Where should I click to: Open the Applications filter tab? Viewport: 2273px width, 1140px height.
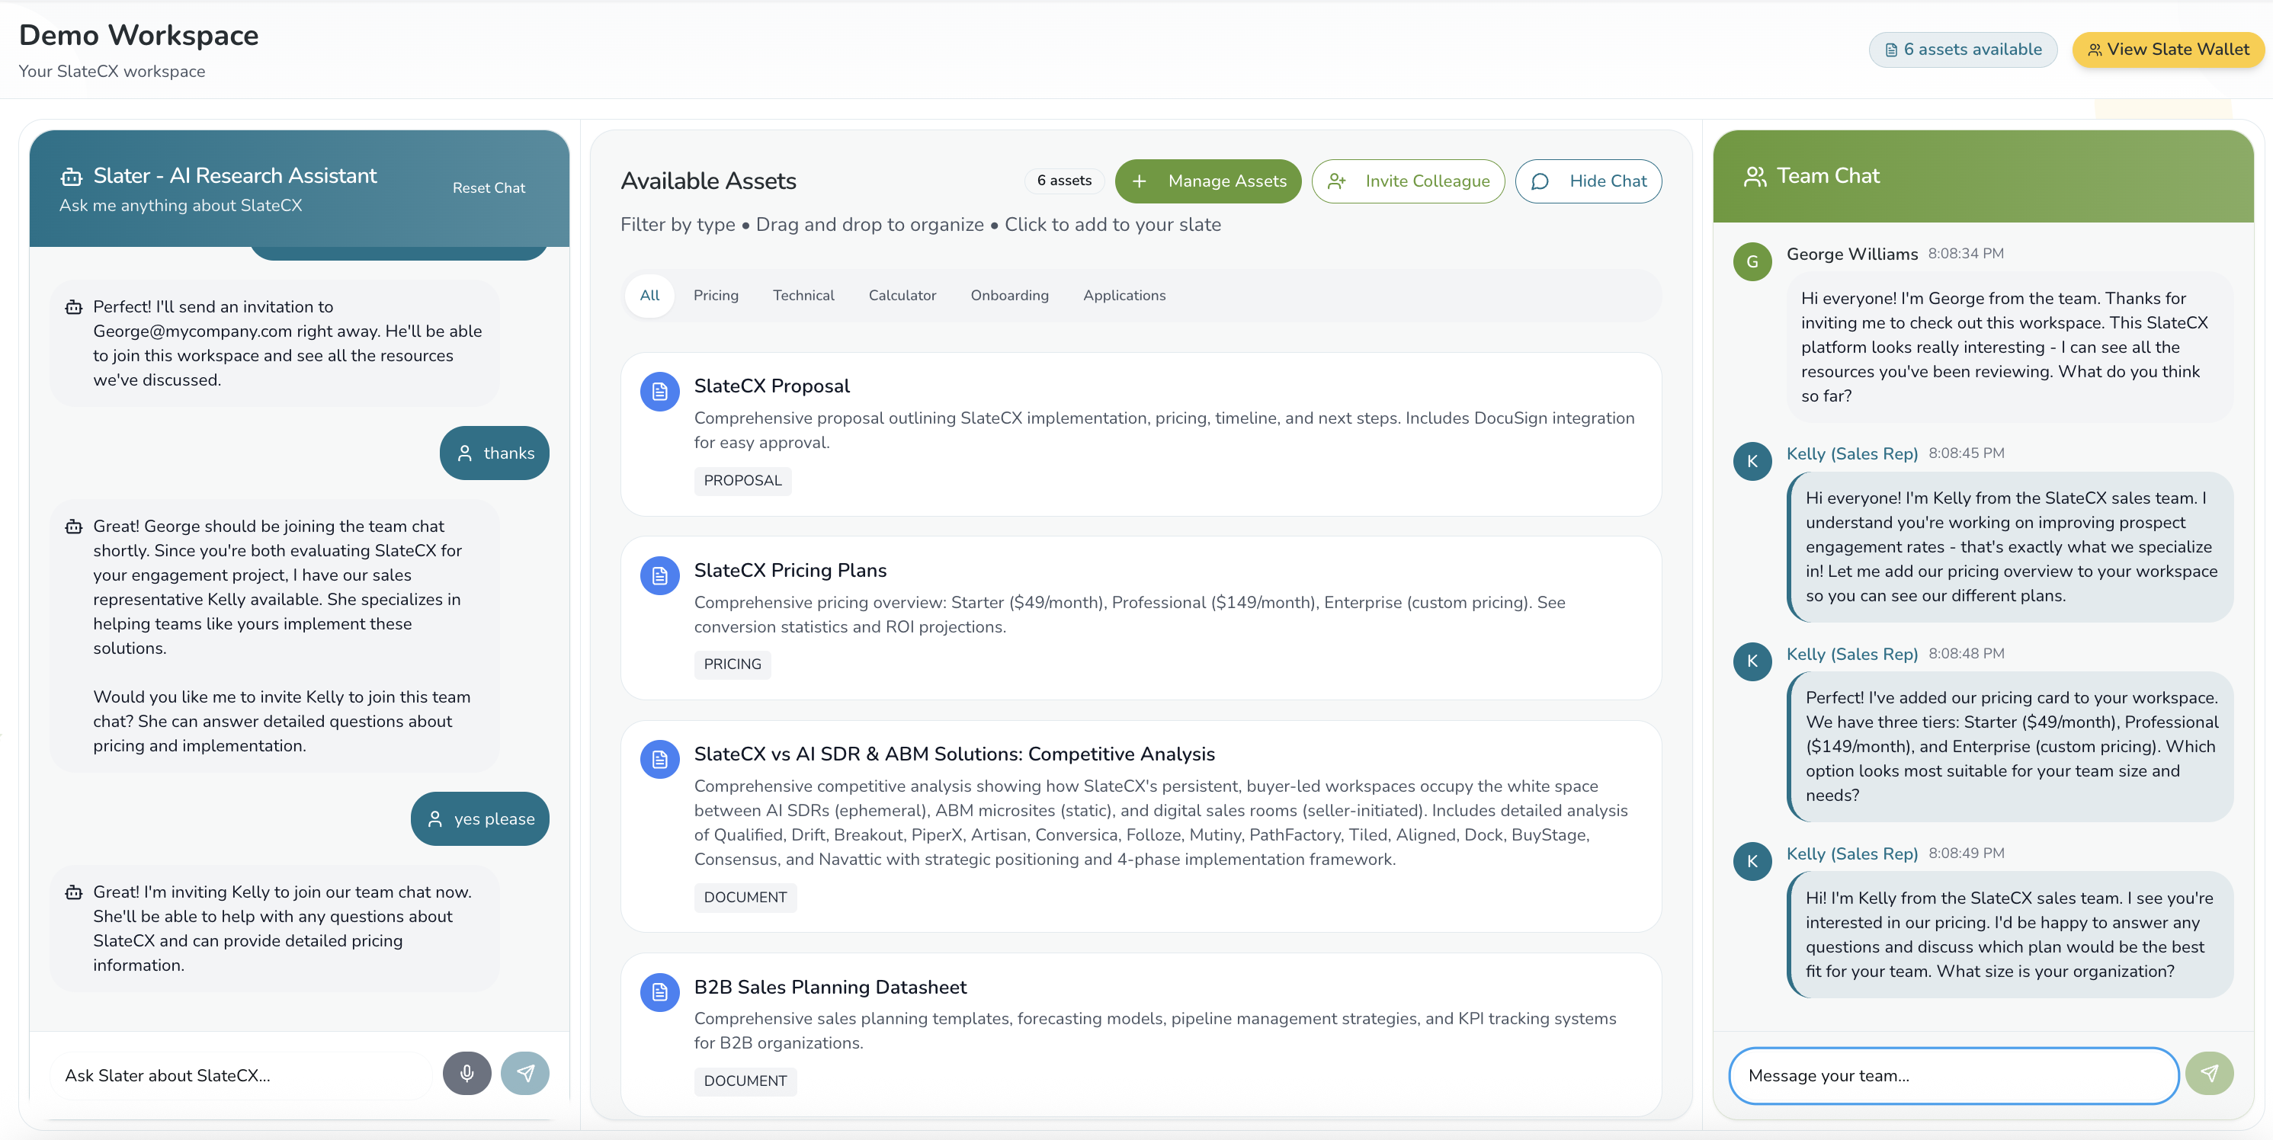(1124, 296)
